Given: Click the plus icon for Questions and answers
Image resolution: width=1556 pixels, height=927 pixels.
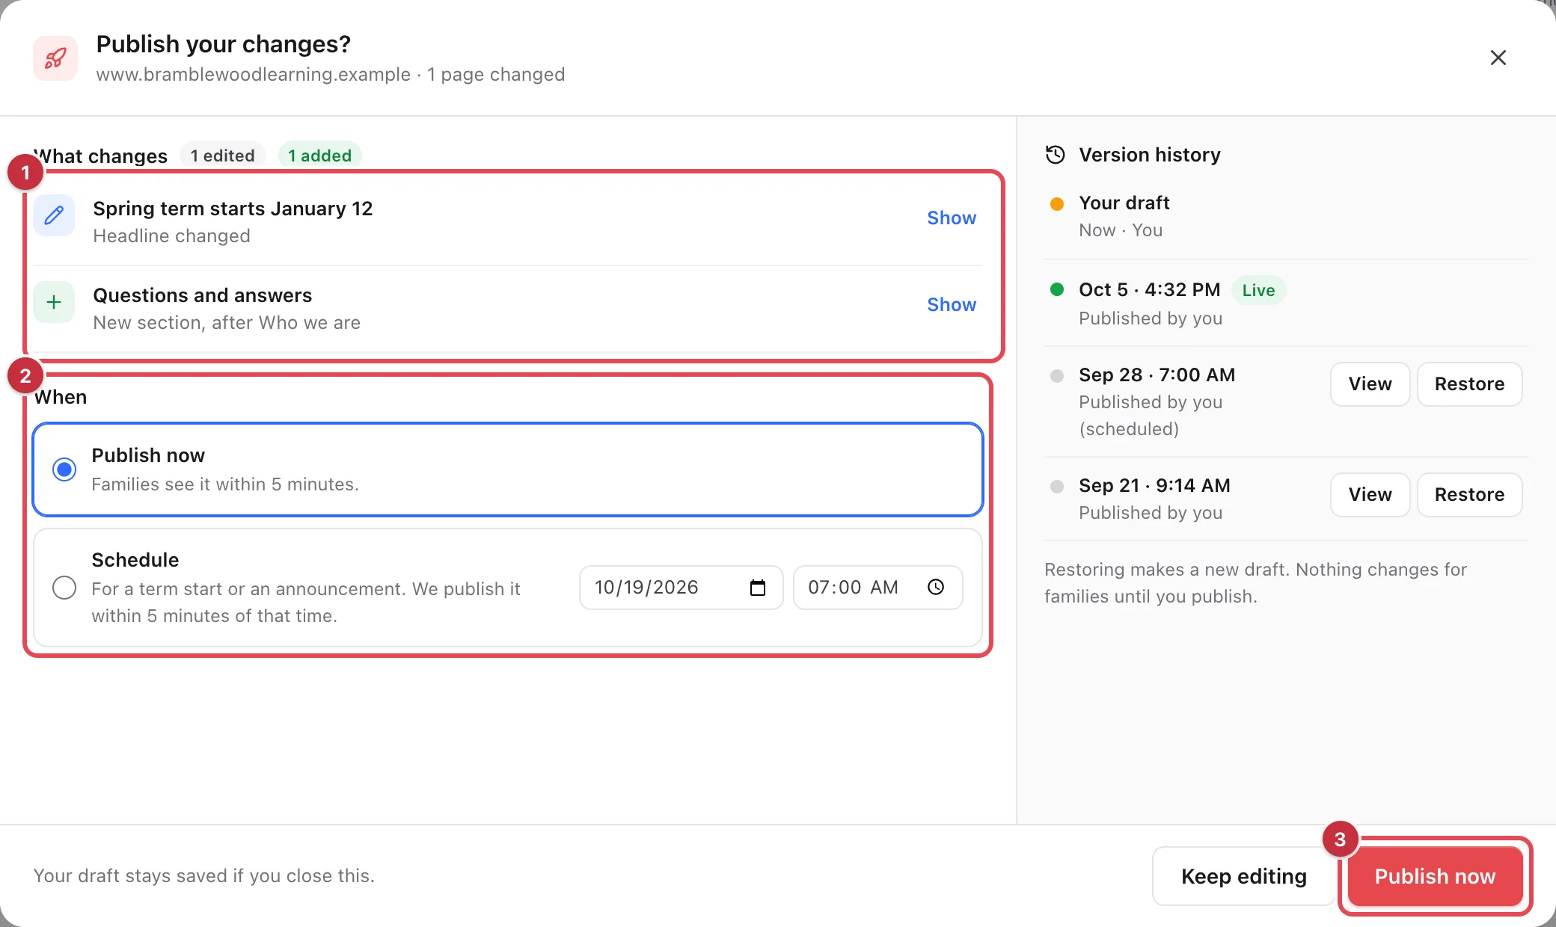Looking at the screenshot, I should 54,303.
